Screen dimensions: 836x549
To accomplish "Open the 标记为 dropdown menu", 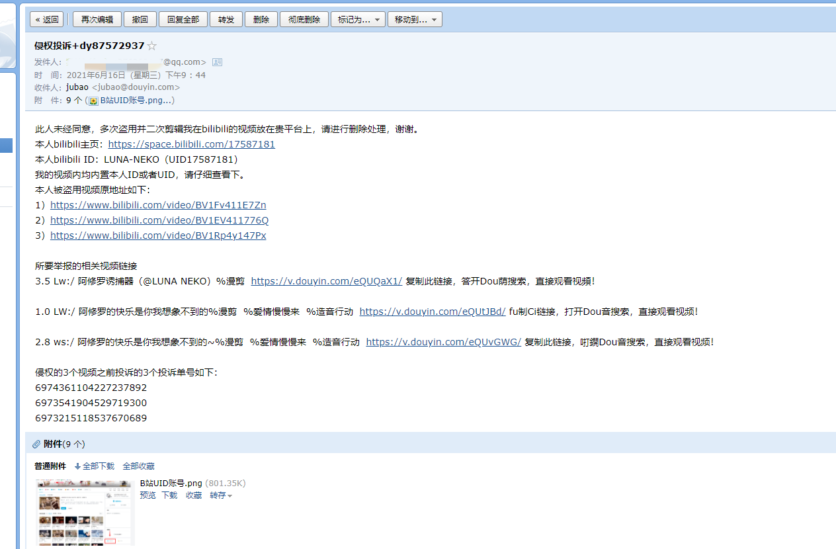I will point(357,19).
